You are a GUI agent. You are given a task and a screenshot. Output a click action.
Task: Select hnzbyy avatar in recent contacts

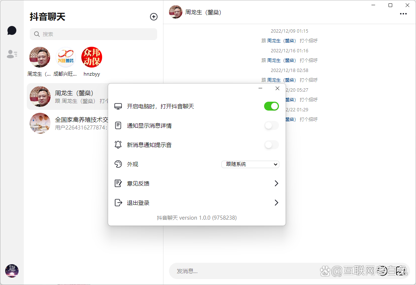(x=91, y=57)
